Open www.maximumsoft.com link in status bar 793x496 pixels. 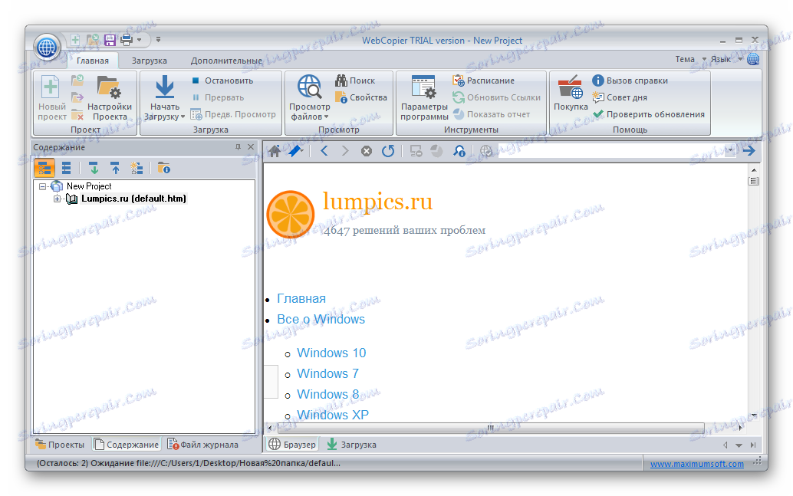pos(697,464)
